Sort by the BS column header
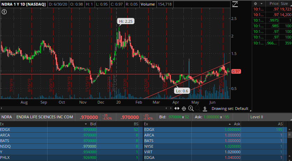This screenshot has height=161, width=292. (136, 124)
